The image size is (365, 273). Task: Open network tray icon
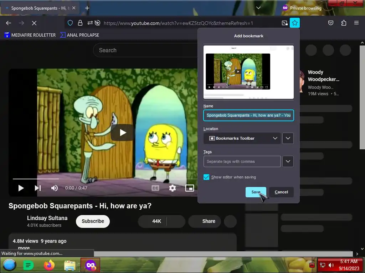coord(322,265)
